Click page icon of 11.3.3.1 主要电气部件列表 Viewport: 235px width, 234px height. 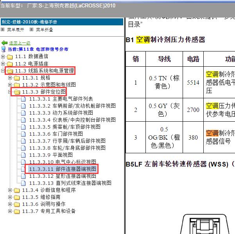[x=23, y=99]
